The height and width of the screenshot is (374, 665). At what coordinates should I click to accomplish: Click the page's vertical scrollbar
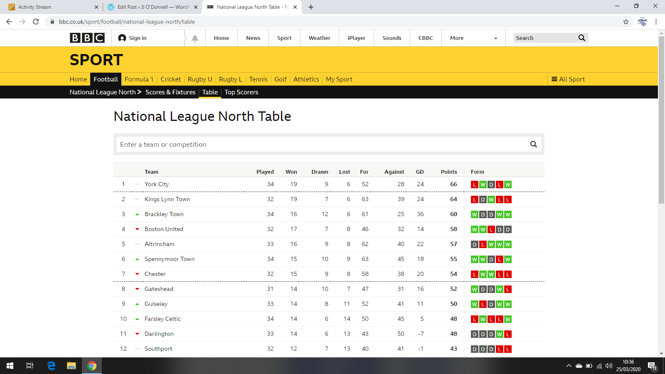[661, 125]
